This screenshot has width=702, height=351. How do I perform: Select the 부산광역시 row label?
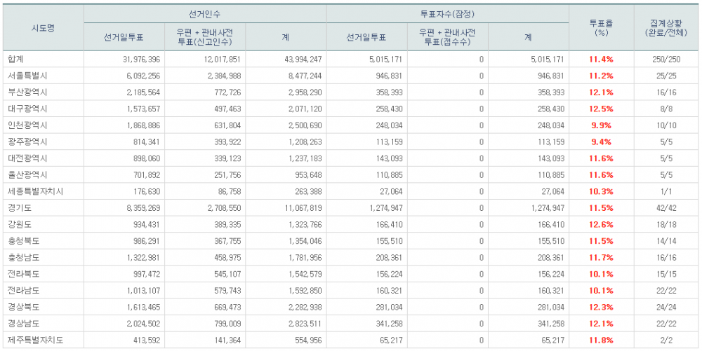point(25,92)
